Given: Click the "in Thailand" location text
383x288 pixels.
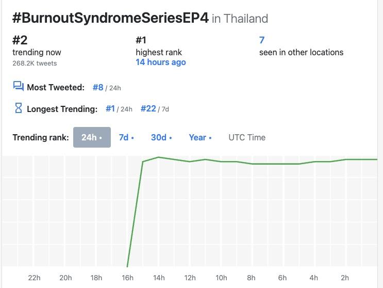Looking at the screenshot, I should click(x=240, y=19).
